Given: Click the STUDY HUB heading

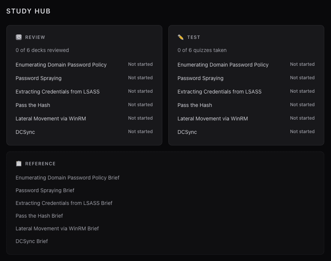Looking at the screenshot, I should coord(28,11).
